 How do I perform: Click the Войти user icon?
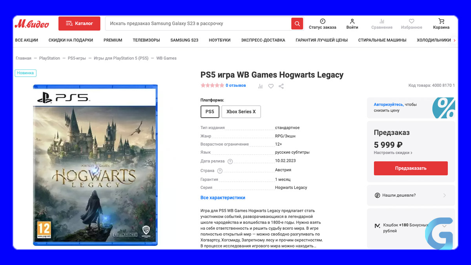(352, 21)
